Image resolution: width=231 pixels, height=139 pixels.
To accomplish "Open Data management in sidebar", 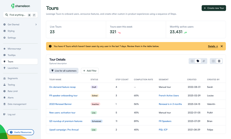I will pos(17,104).
